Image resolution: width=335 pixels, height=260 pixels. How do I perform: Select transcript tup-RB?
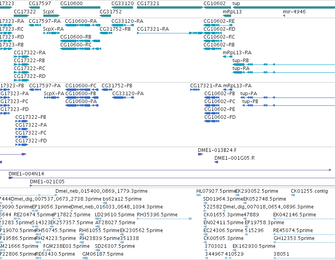pos(284,65)
